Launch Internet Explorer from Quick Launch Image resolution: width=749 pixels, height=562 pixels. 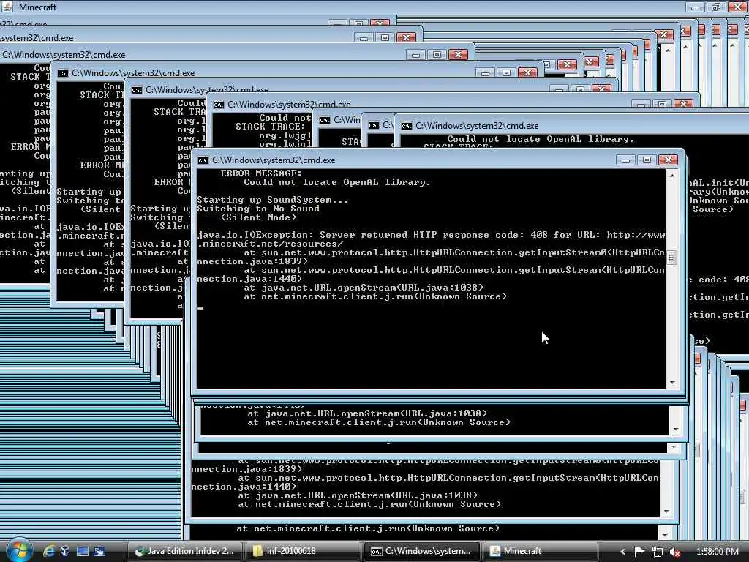[49, 551]
